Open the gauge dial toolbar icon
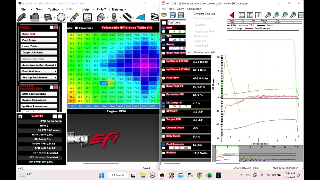This screenshot has width=320, height=180. tap(61, 17)
